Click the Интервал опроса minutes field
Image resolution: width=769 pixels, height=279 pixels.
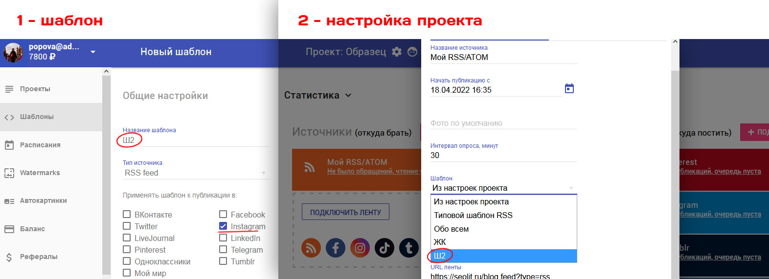(x=503, y=155)
